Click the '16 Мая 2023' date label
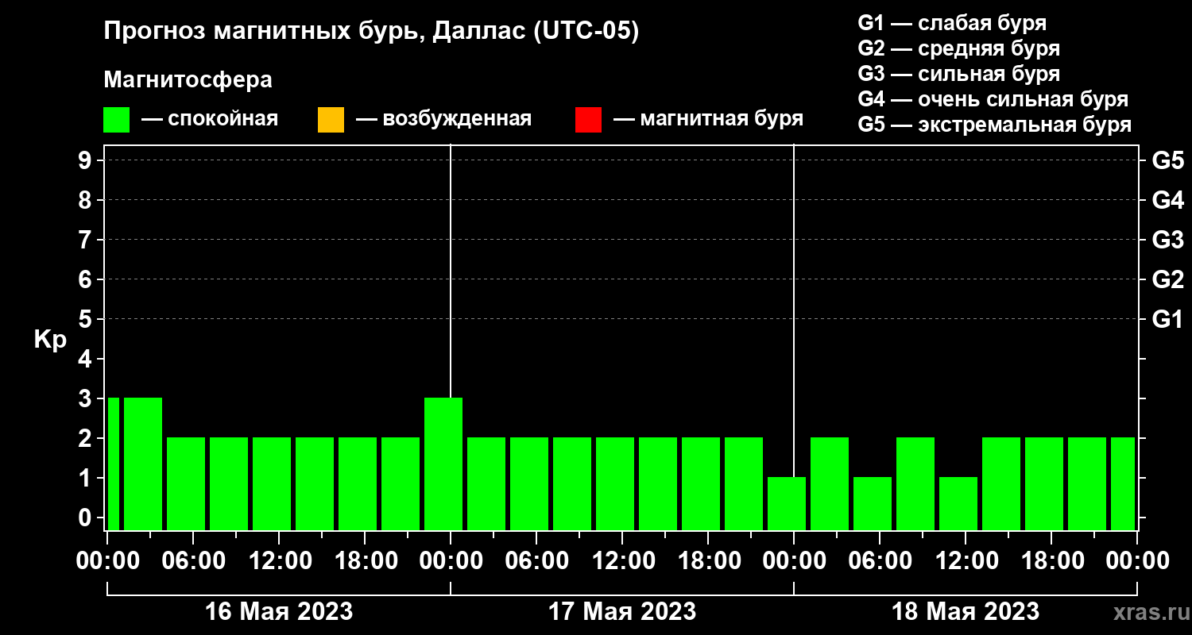 tap(279, 612)
